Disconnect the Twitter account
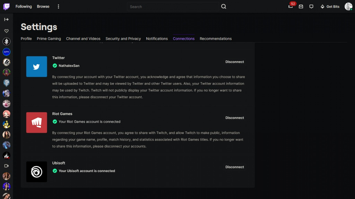The width and height of the screenshot is (355, 199). pos(235,62)
